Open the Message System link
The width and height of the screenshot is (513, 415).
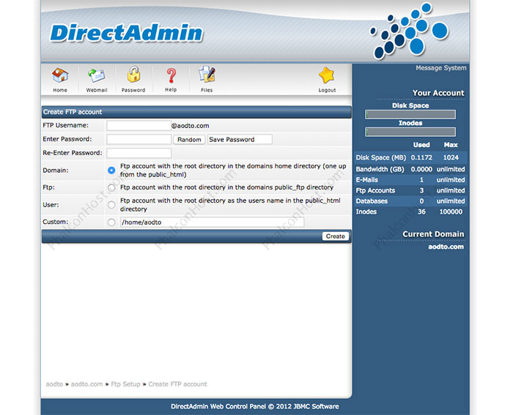point(441,68)
